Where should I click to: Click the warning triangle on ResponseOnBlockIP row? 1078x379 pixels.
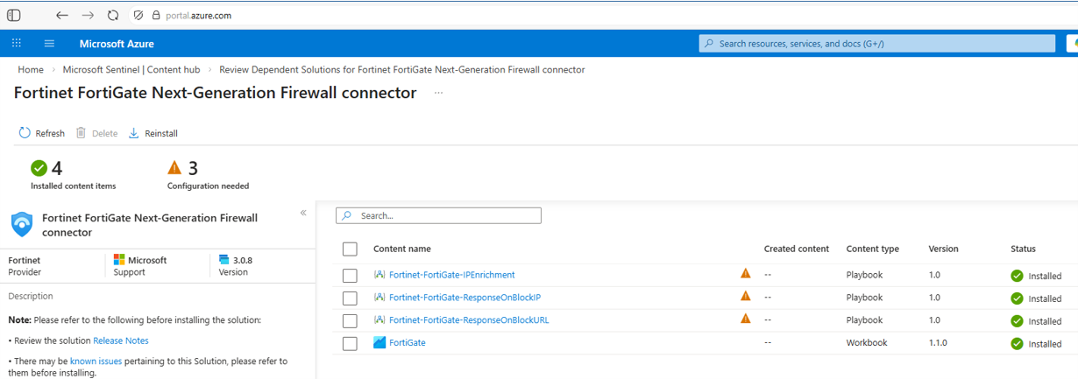pos(746,296)
